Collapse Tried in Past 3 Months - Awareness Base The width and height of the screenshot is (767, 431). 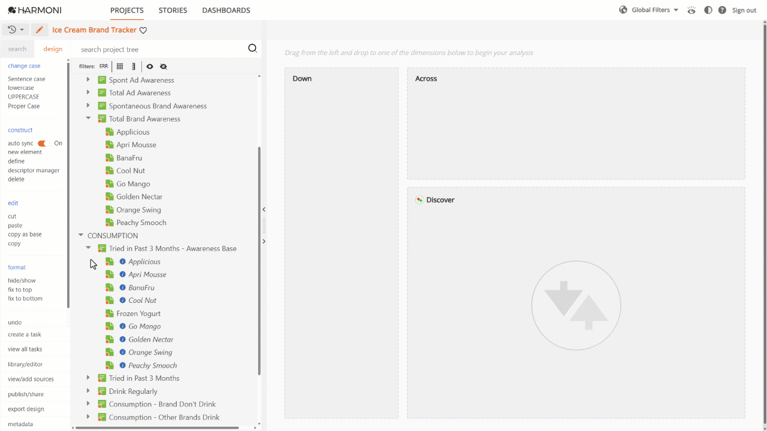point(88,248)
